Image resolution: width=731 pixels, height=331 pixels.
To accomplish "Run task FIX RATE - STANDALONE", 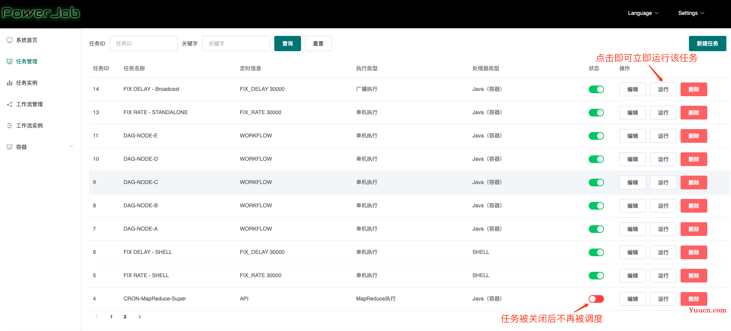I will click(663, 113).
